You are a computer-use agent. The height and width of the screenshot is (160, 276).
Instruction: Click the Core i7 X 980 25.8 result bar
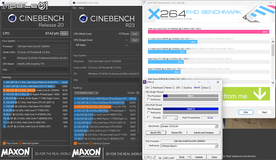point(166,62)
